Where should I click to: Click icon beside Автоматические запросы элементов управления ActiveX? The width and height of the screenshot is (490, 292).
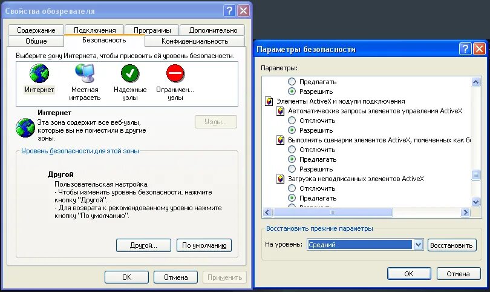[281, 111]
